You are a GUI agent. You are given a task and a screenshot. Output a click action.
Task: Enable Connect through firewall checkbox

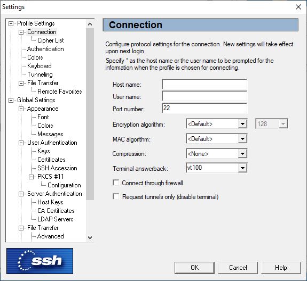[116, 183]
